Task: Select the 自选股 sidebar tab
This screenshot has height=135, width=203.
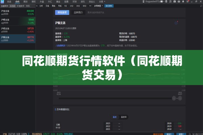Action: tap(13, 6)
